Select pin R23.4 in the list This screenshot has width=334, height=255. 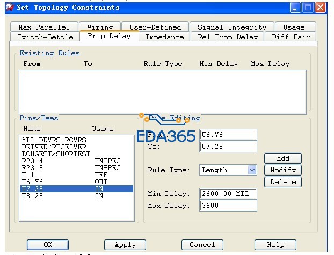click(77, 161)
